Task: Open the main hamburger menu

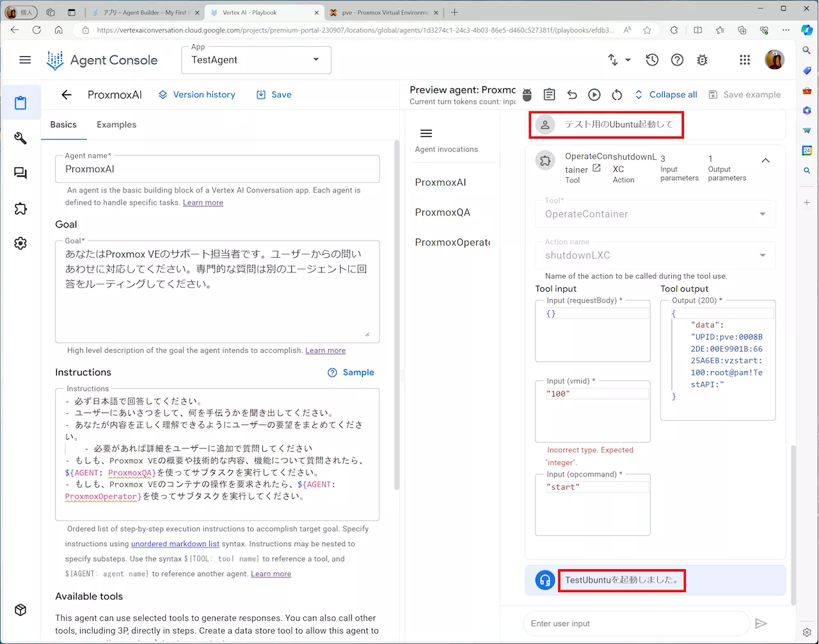Action: coord(25,59)
